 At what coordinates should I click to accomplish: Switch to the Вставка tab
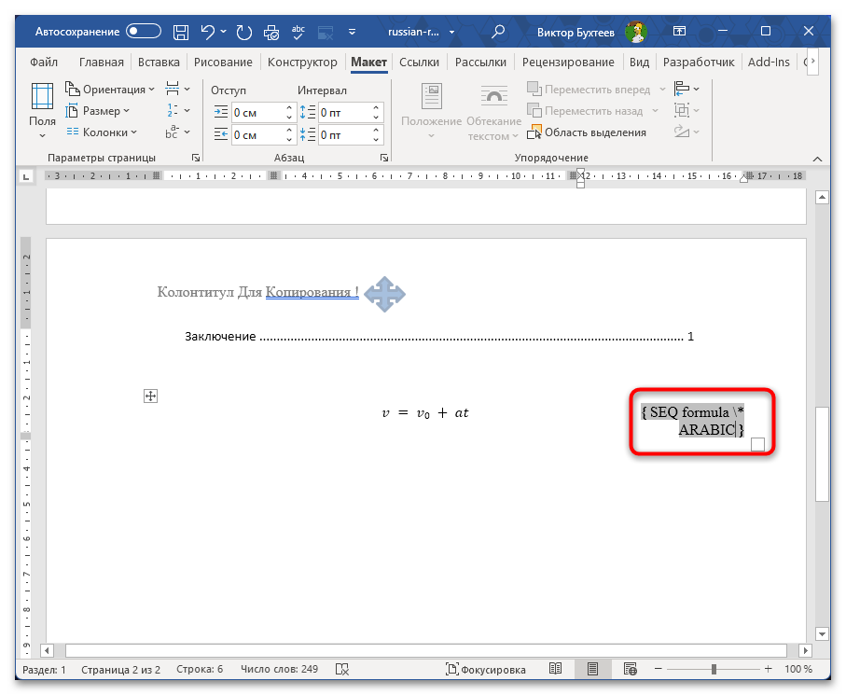(159, 63)
